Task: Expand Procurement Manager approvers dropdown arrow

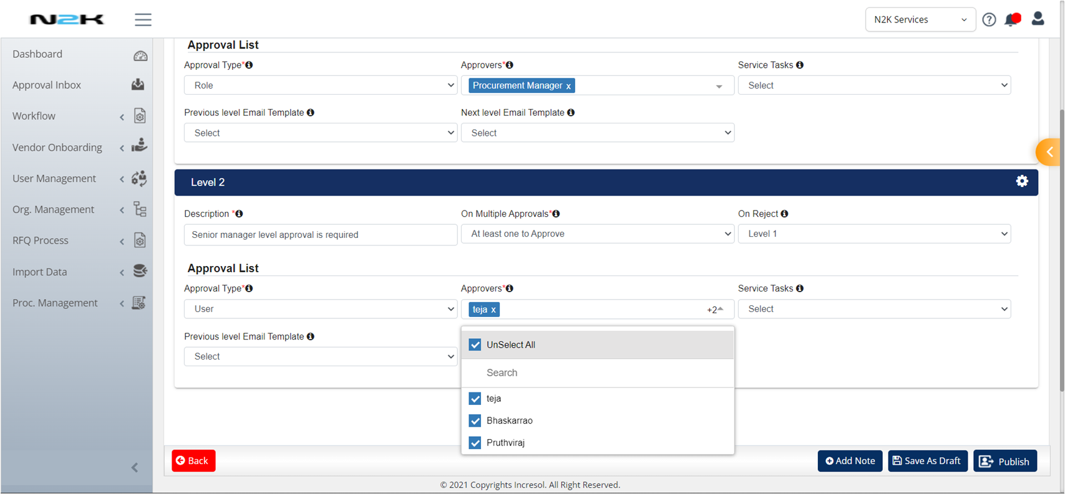Action: tap(719, 87)
